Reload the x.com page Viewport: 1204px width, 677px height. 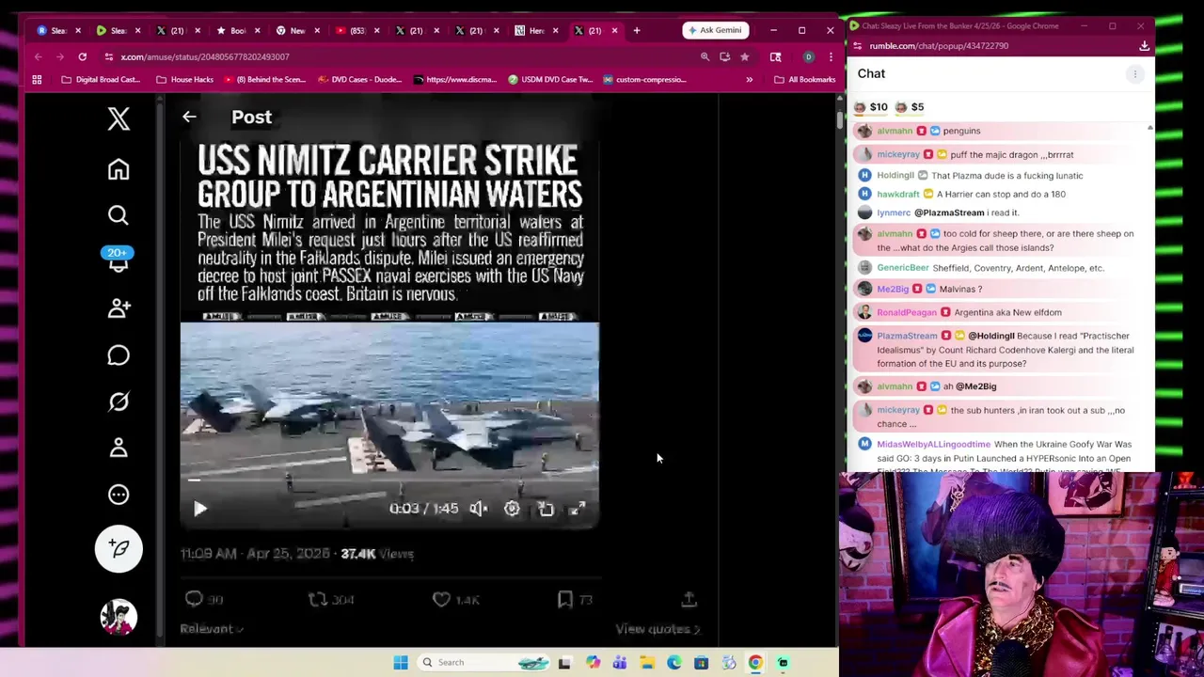click(x=83, y=57)
